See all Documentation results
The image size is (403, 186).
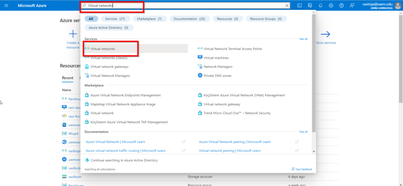(303, 131)
